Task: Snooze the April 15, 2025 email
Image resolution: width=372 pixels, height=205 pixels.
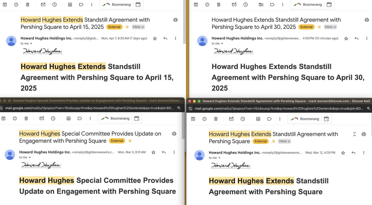Action: pyautogui.click(x=55, y=5)
